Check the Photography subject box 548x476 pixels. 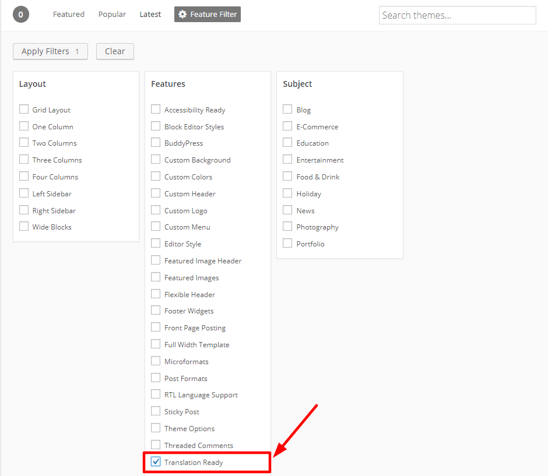click(287, 227)
